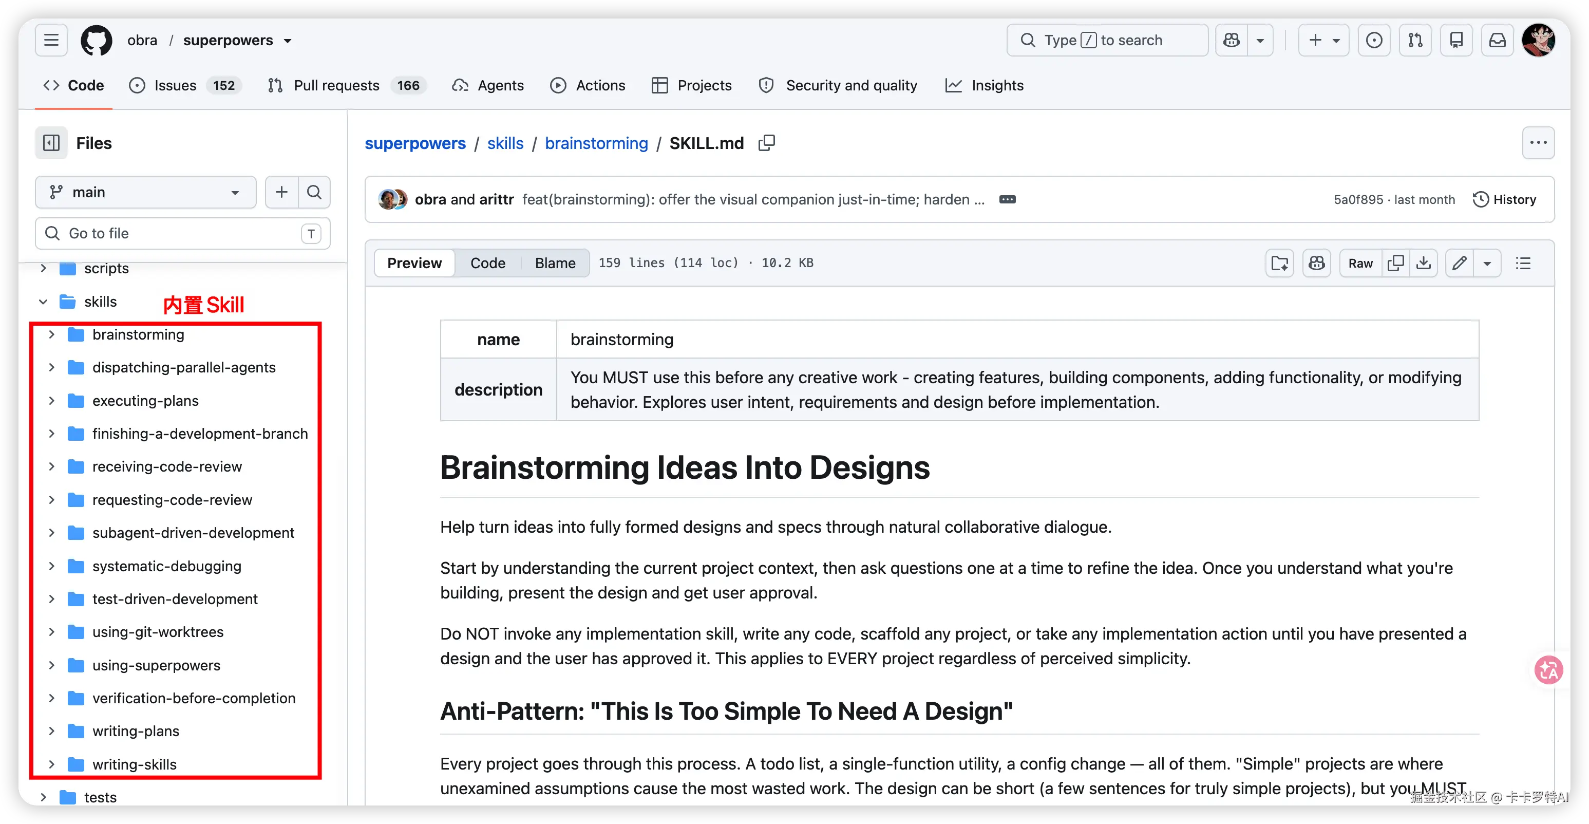Viewport: 1589px width, 824px height.
Task: Open the Projects tab
Action: (692, 85)
